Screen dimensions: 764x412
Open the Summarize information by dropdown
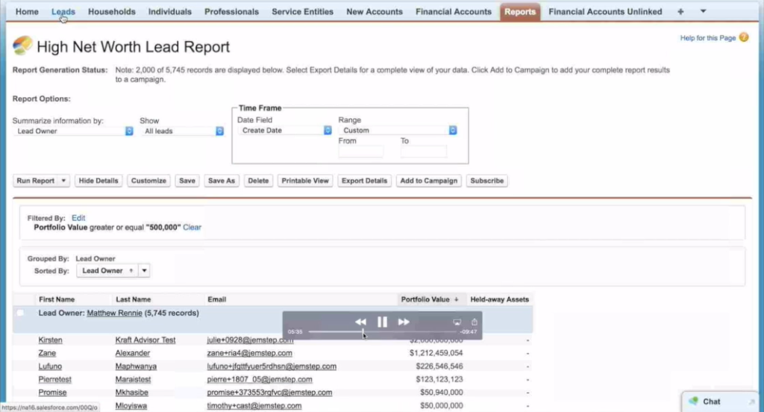tap(72, 131)
